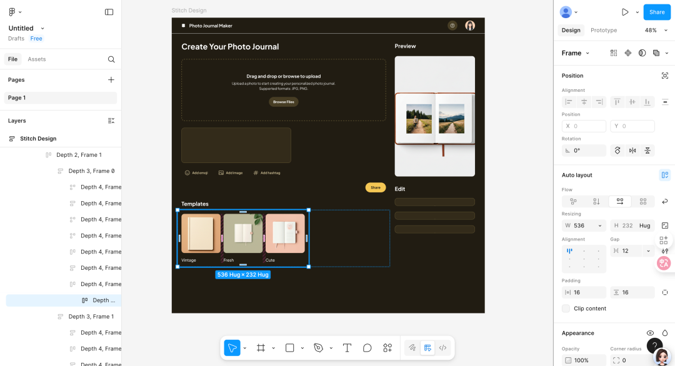Toggle individual padding icon
Viewport: 675px width, 366px height.
tap(664, 292)
